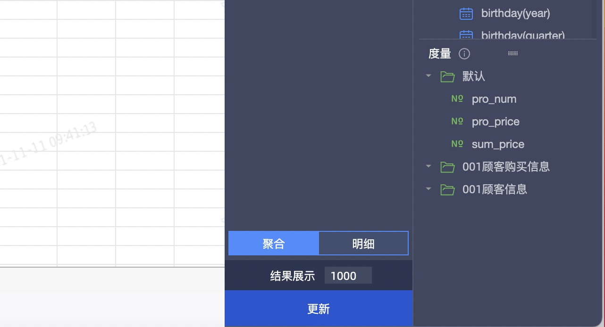This screenshot has height=327, width=605.
Task: Switch to 聚合 aggregate mode
Action: [x=274, y=244]
